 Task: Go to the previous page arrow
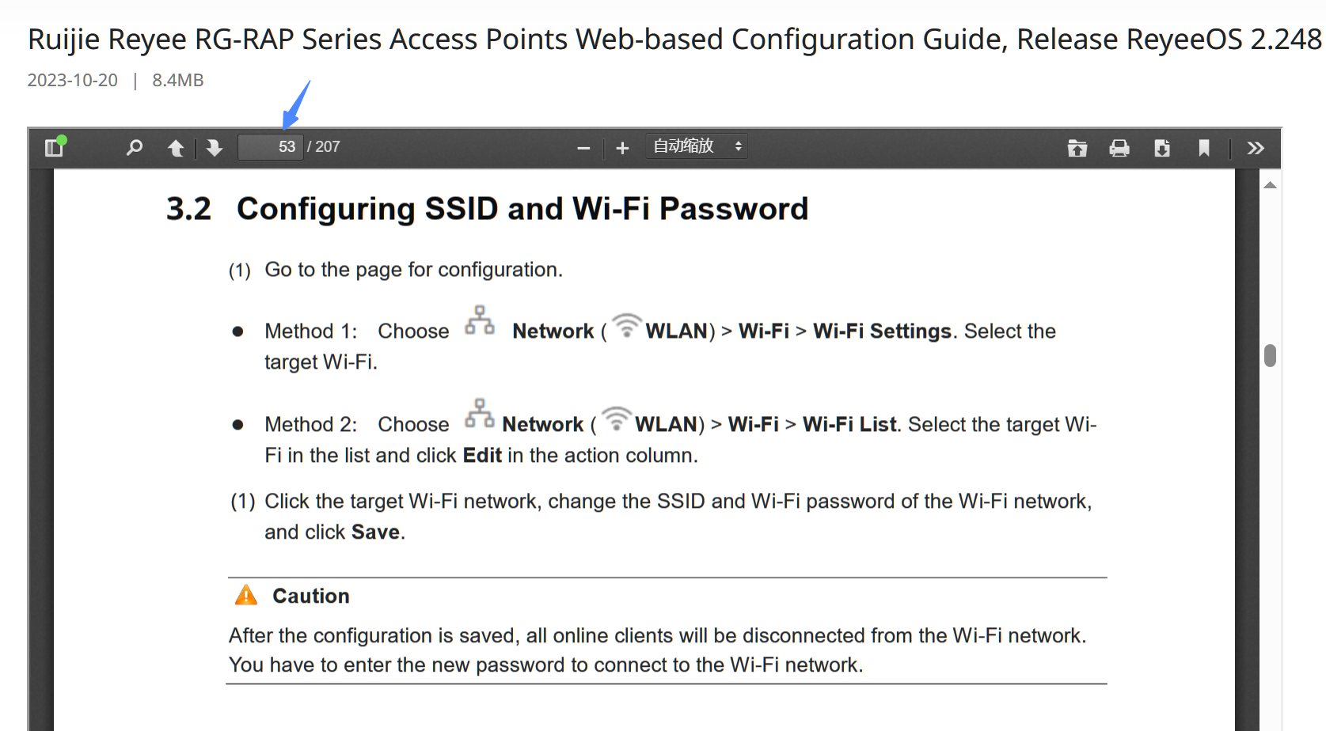tap(176, 148)
